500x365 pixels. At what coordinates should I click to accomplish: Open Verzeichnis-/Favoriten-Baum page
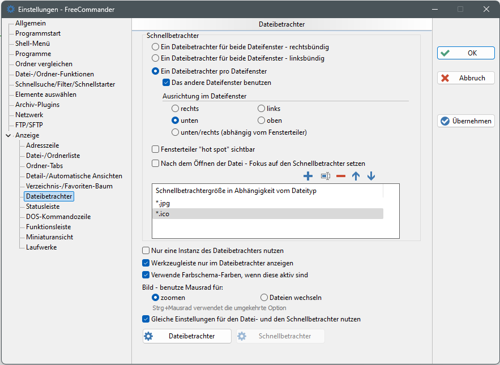[69, 187]
